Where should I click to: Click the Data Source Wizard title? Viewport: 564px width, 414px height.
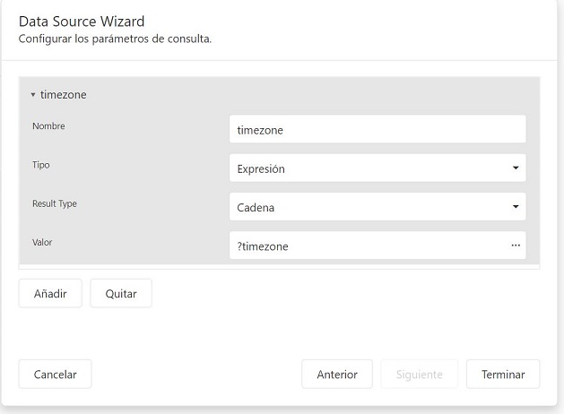[82, 22]
